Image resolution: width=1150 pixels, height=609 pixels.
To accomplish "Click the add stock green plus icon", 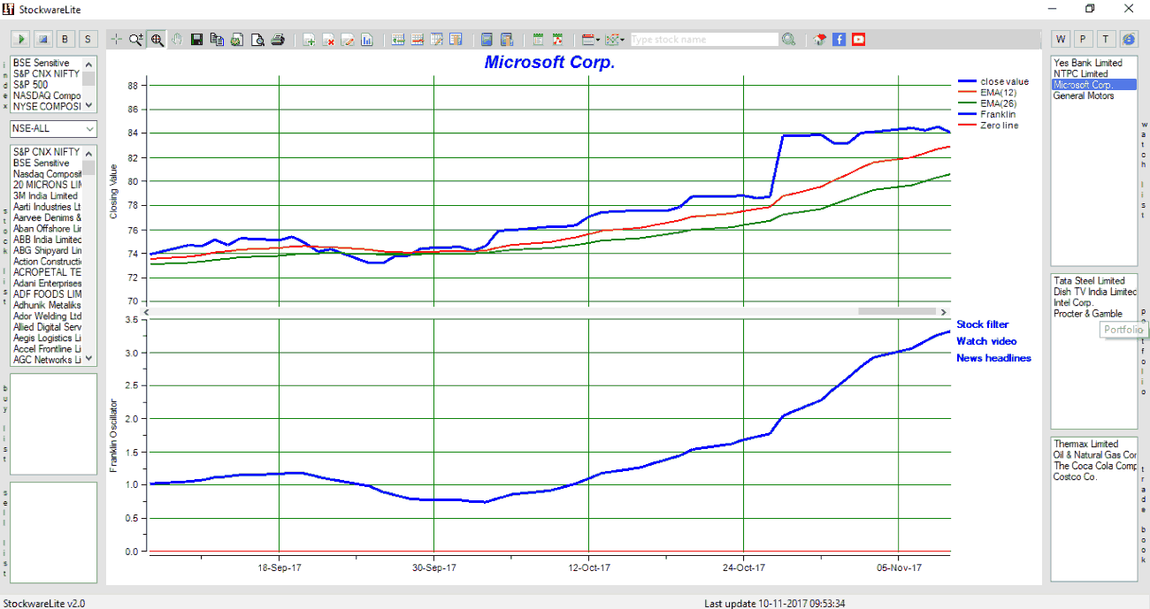I will click(309, 39).
